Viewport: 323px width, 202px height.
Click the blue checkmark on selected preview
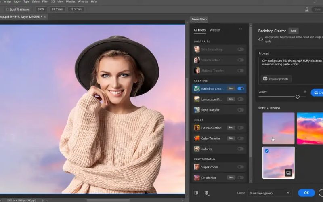tap(267, 151)
